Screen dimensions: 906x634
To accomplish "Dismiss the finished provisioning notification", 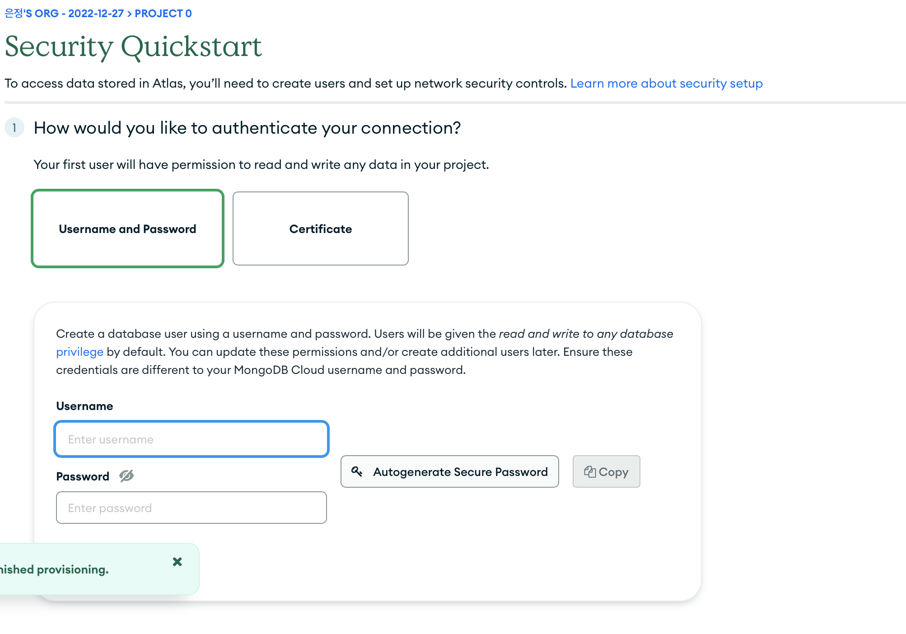I will coord(177,562).
